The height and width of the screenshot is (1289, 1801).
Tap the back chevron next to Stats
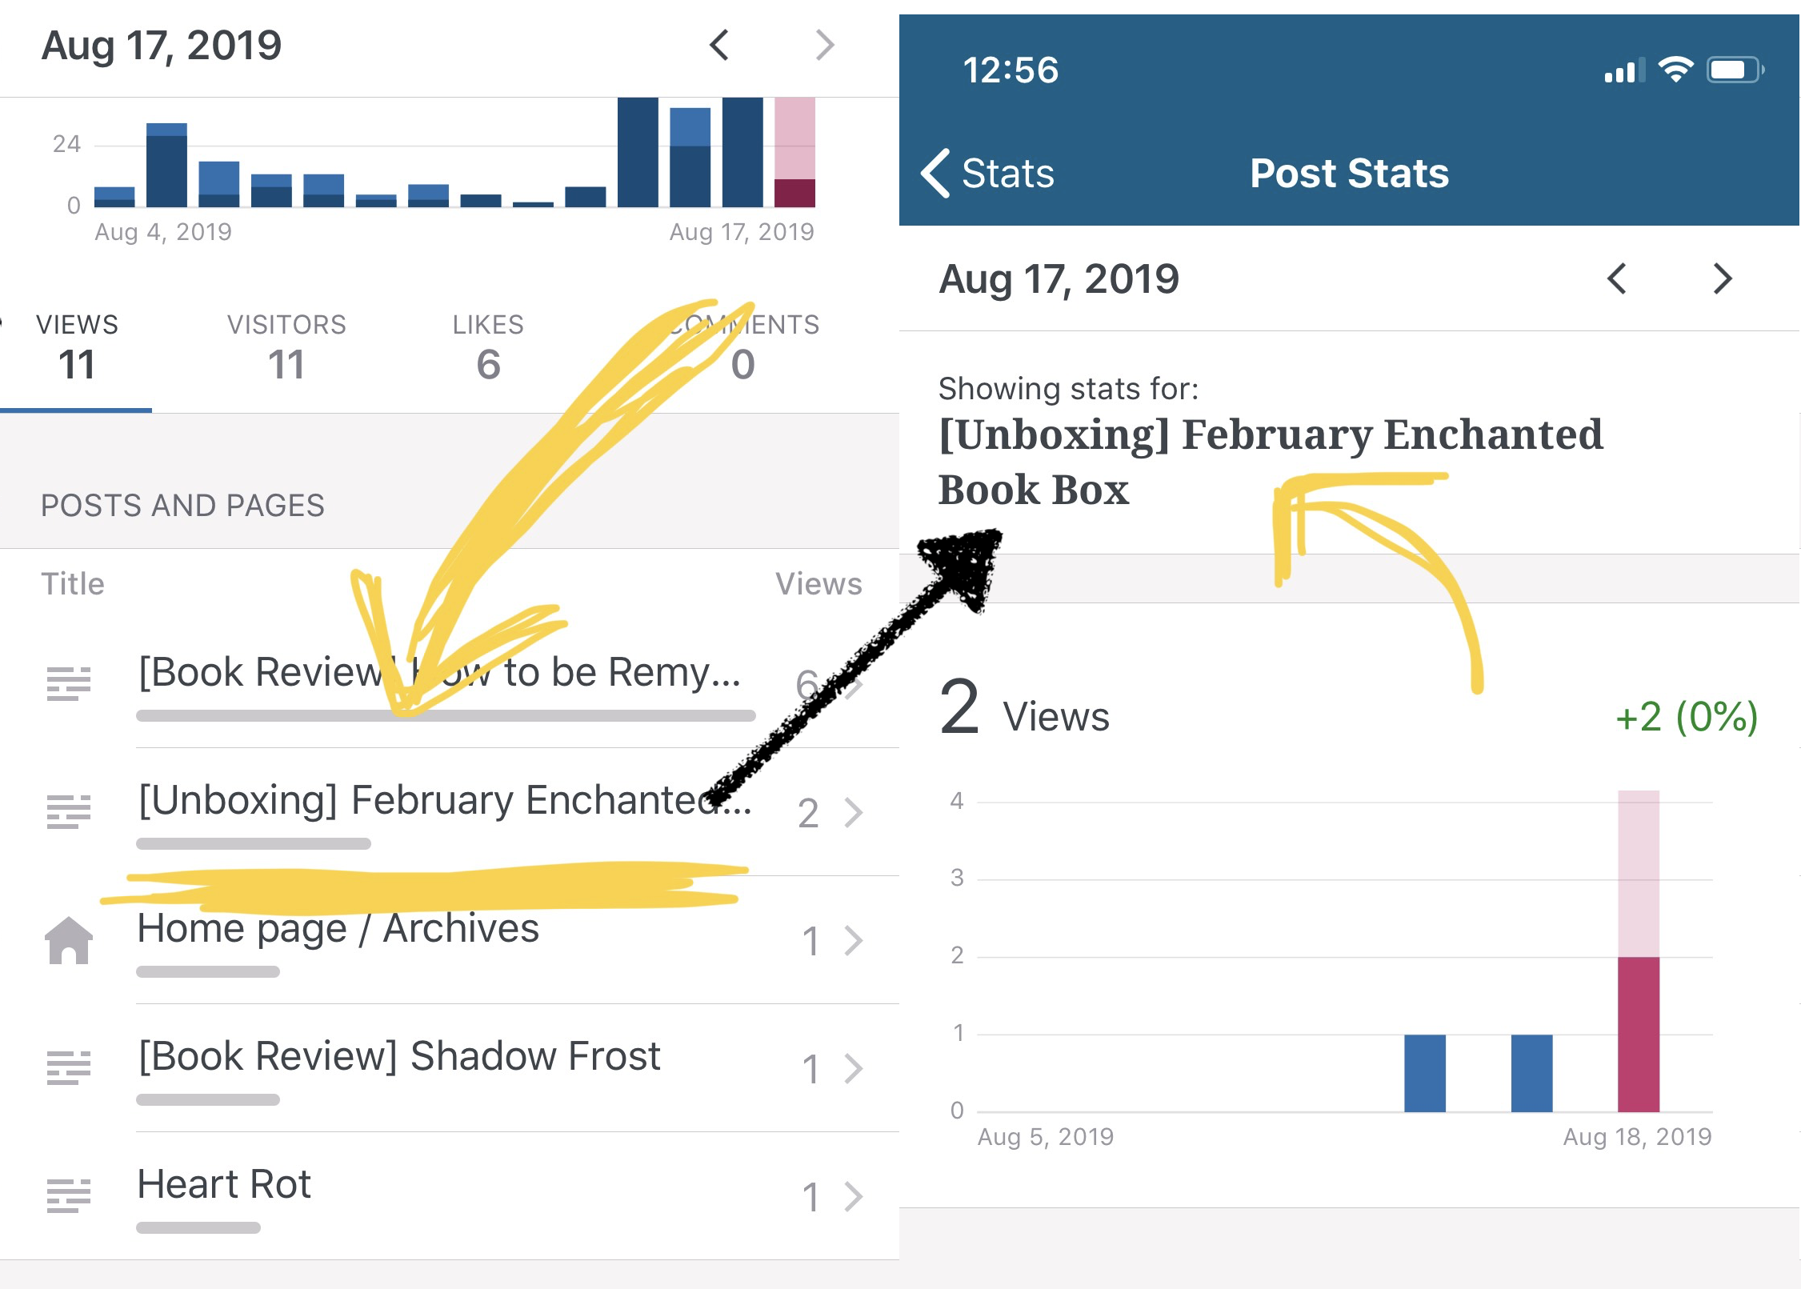pyautogui.click(x=935, y=173)
